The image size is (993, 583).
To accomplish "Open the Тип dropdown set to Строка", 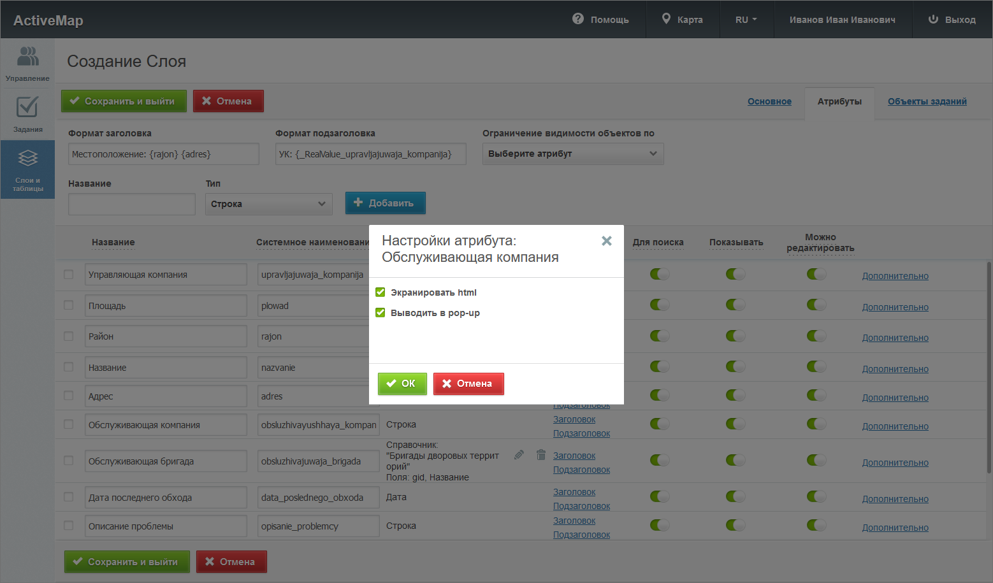I will [x=268, y=204].
